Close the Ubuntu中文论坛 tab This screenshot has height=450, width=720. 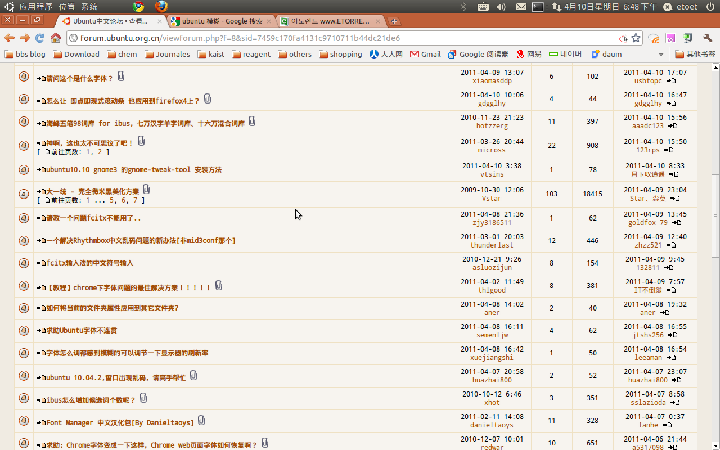(160, 21)
